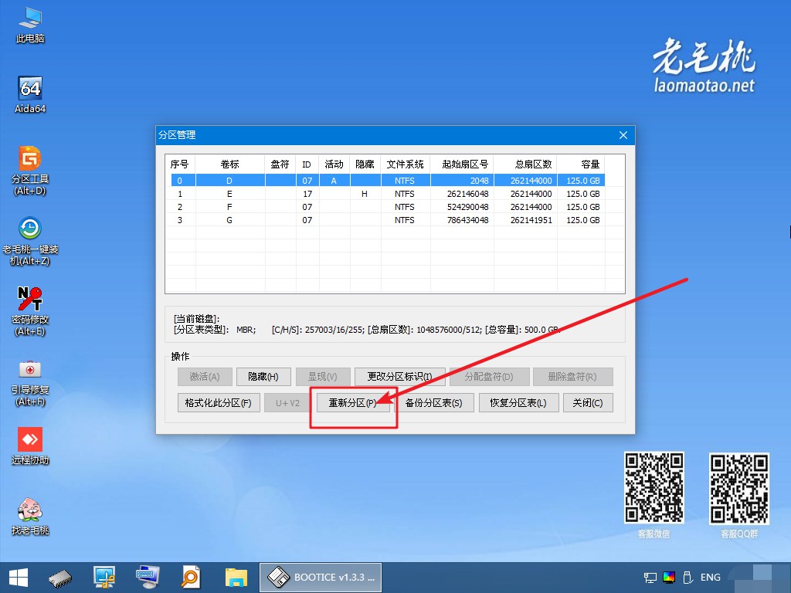791x593 pixels.
Task: Click the 找老毛桃 desktop icon
Action: (x=30, y=516)
